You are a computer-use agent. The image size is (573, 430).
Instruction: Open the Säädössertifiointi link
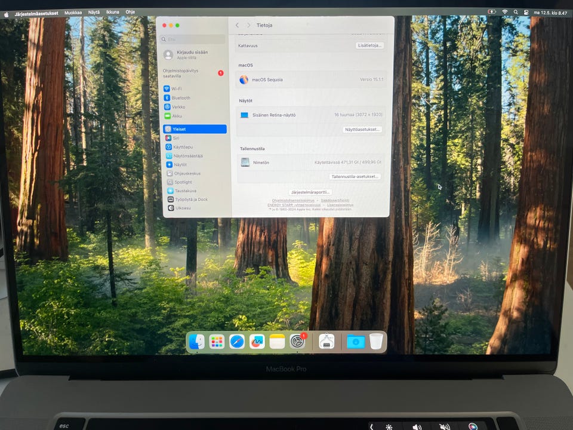(x=335, y=201)
